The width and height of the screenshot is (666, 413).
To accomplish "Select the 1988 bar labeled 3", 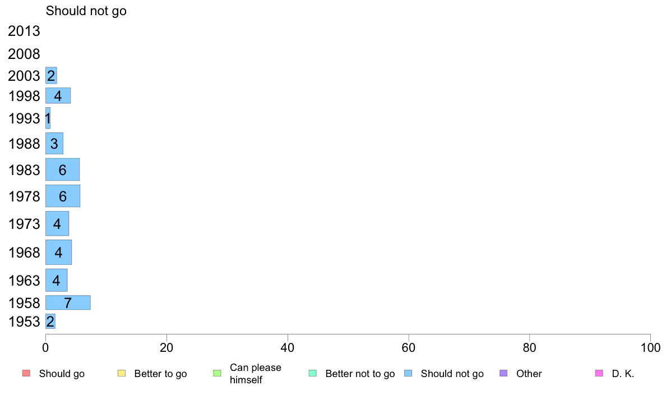I will (x=54, y=143).
